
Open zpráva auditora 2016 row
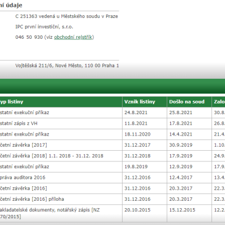(112, 178)
